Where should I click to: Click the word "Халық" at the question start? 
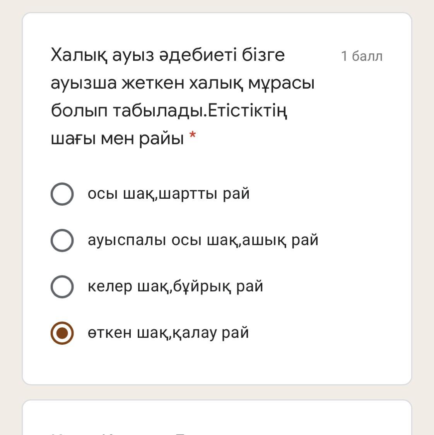click(79, 55)
